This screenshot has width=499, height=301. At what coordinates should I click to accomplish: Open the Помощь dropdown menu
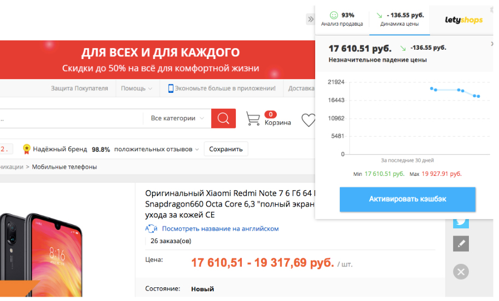click(136, 88)
